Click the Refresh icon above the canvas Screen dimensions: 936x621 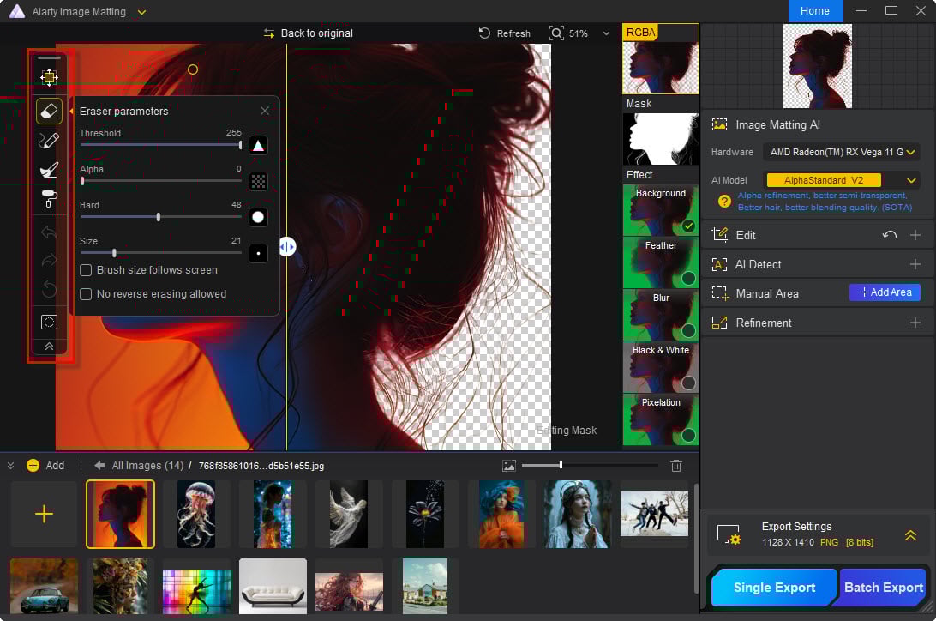[486, 33]
